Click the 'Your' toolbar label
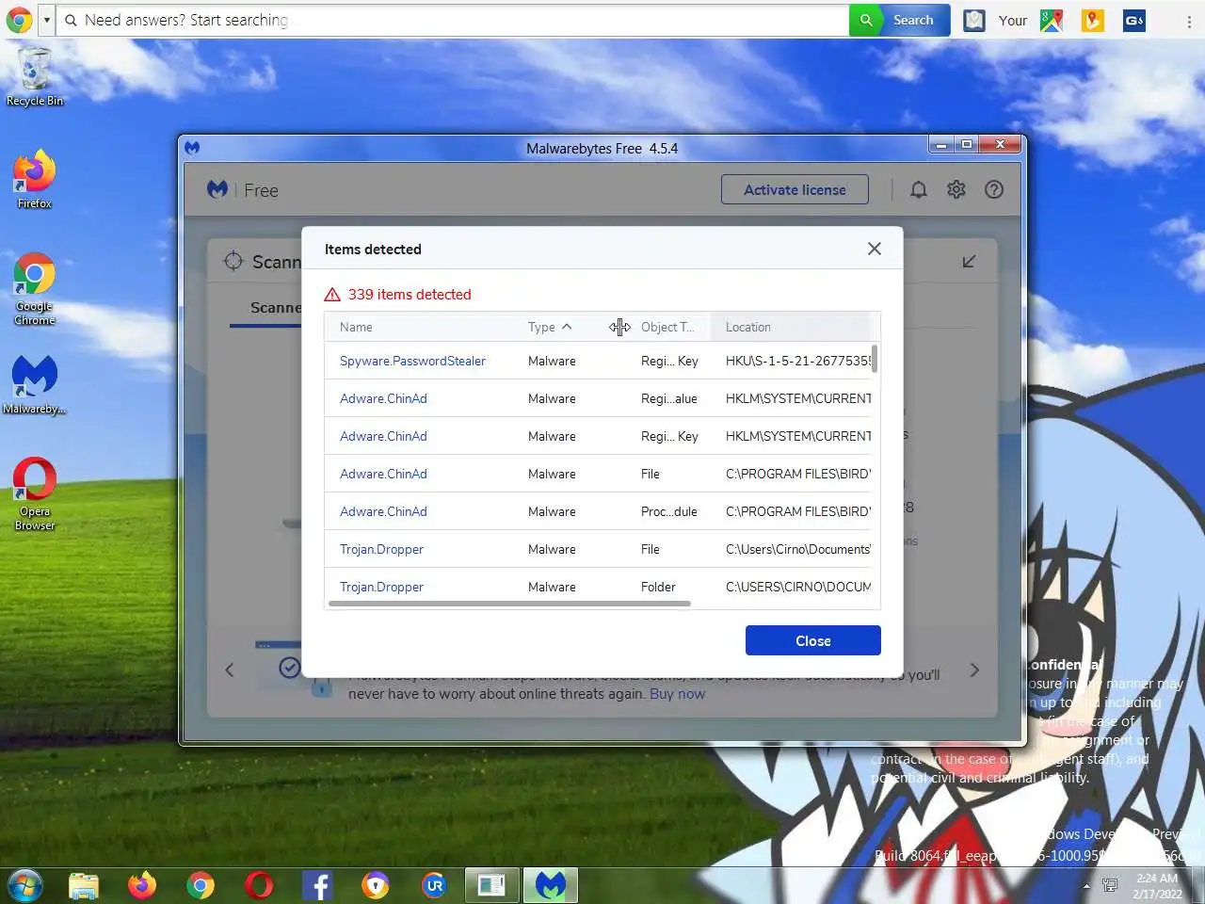 [1013, 21]
